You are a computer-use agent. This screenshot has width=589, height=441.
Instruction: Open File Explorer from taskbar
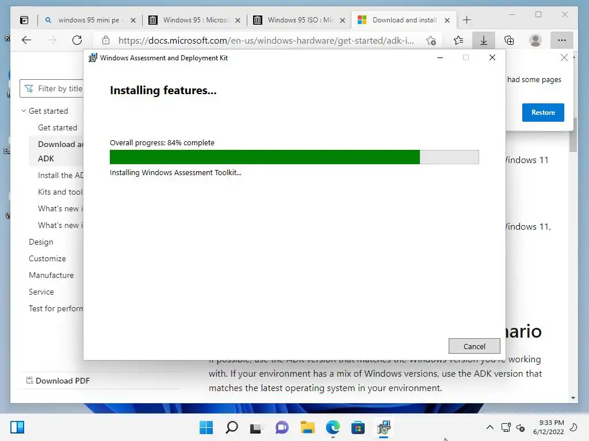coord(307,427)
